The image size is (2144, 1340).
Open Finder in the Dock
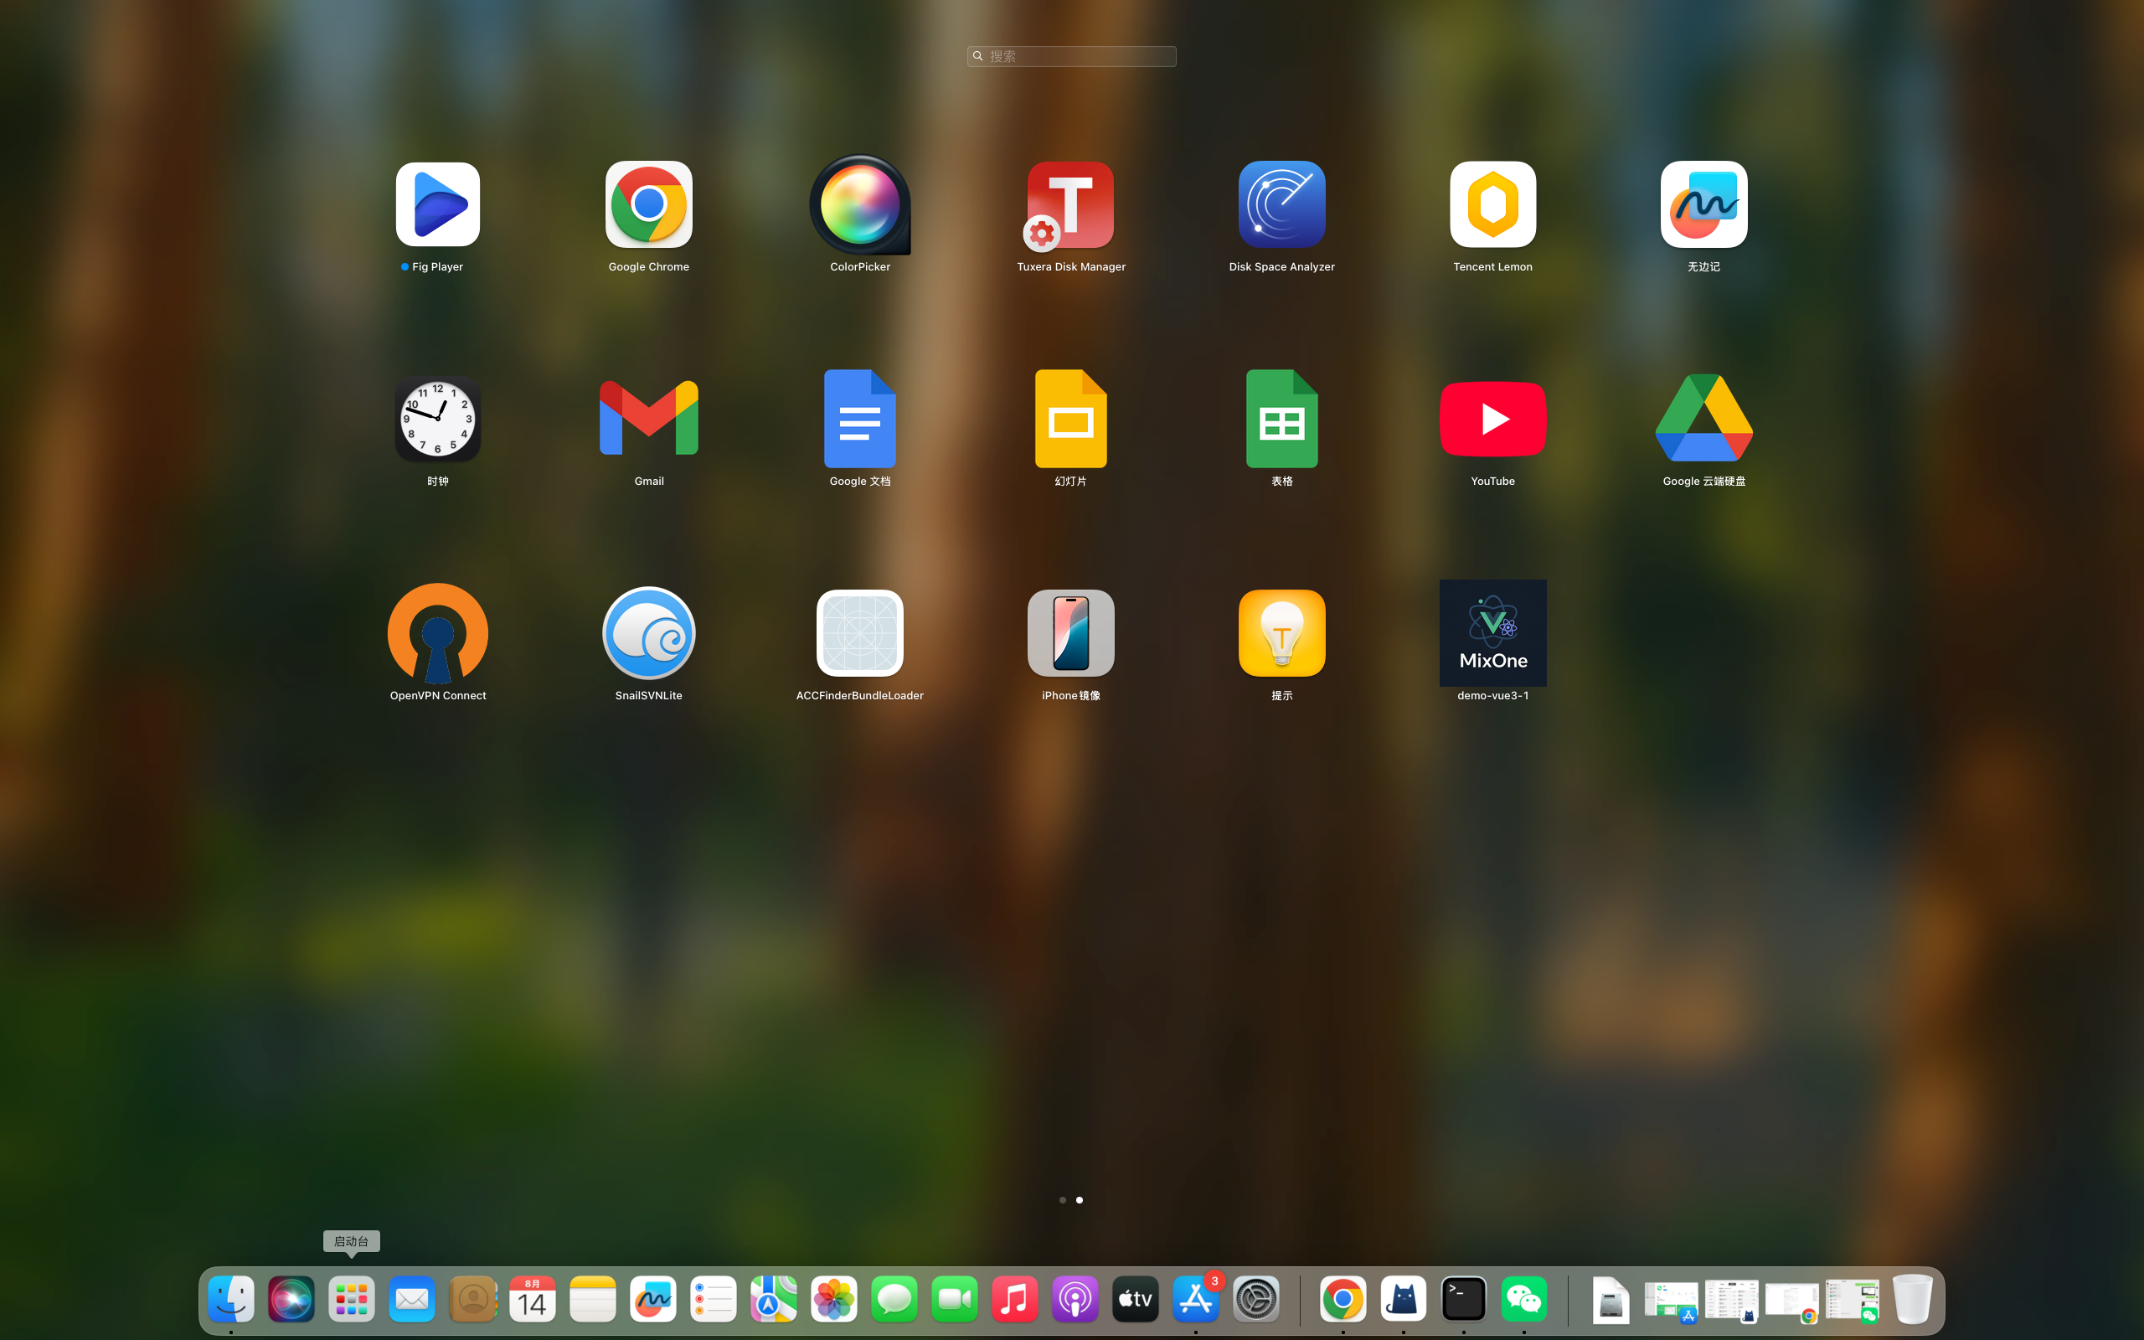pyautogui.click(x=231, y=1299)
